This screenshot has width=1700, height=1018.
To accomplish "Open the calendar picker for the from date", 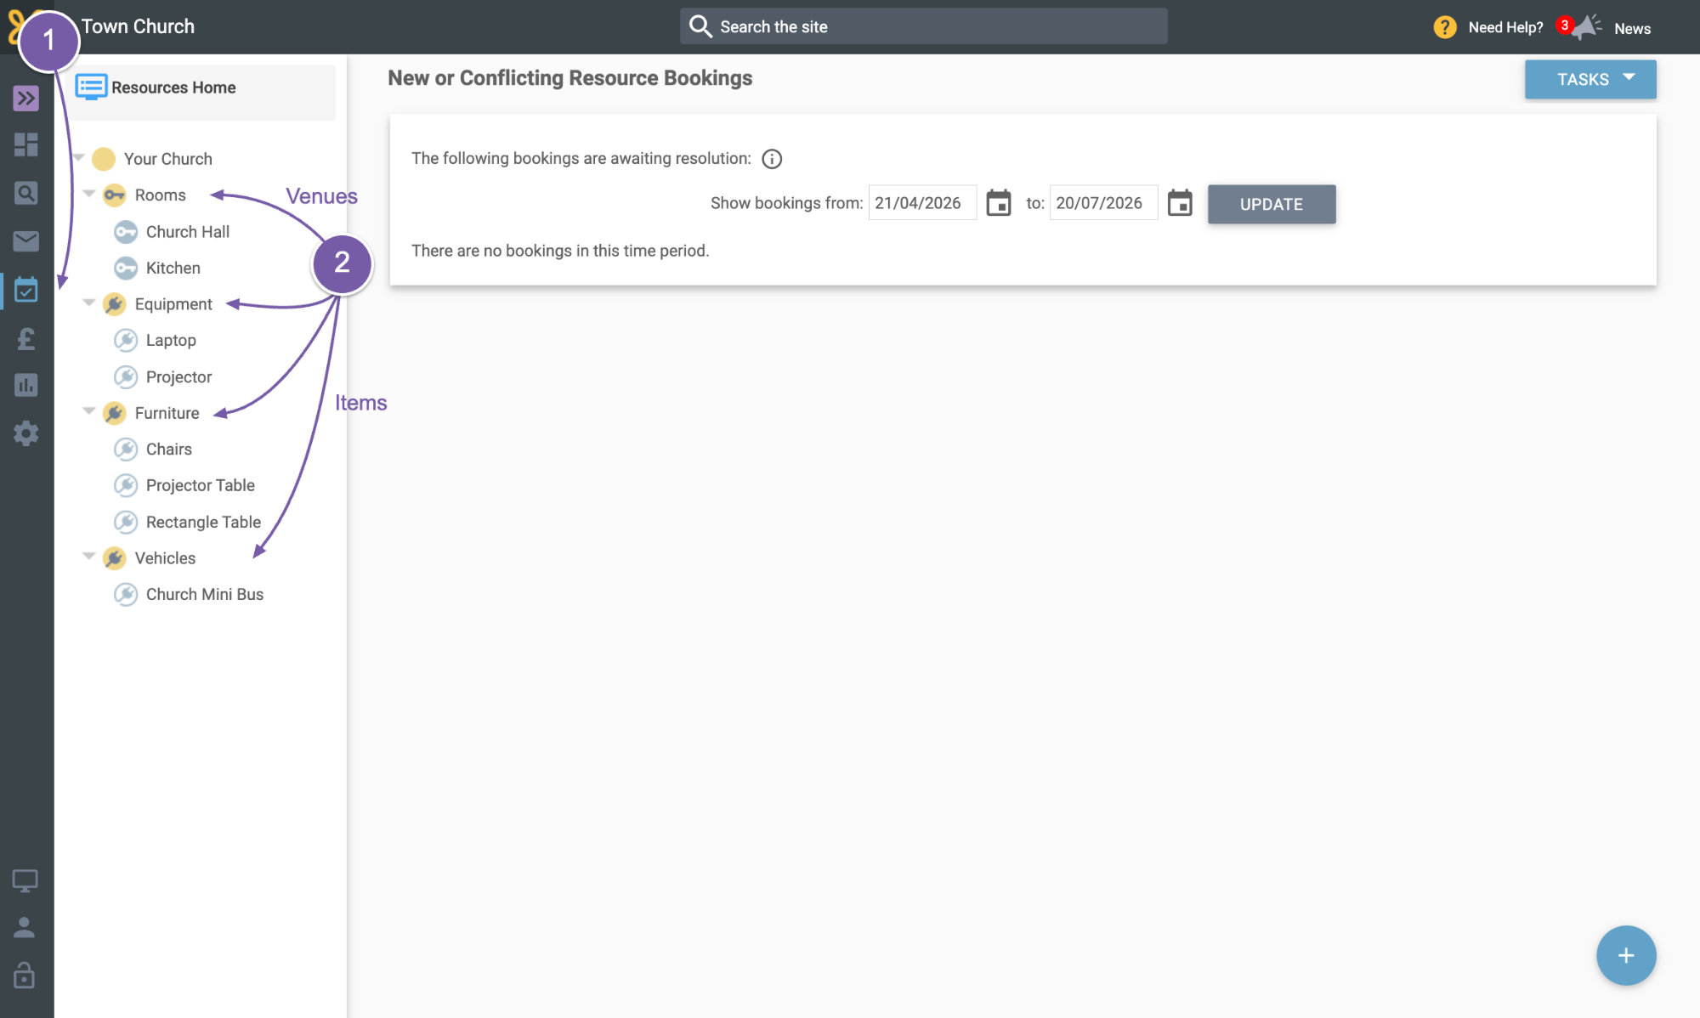I will click(998, 203).
